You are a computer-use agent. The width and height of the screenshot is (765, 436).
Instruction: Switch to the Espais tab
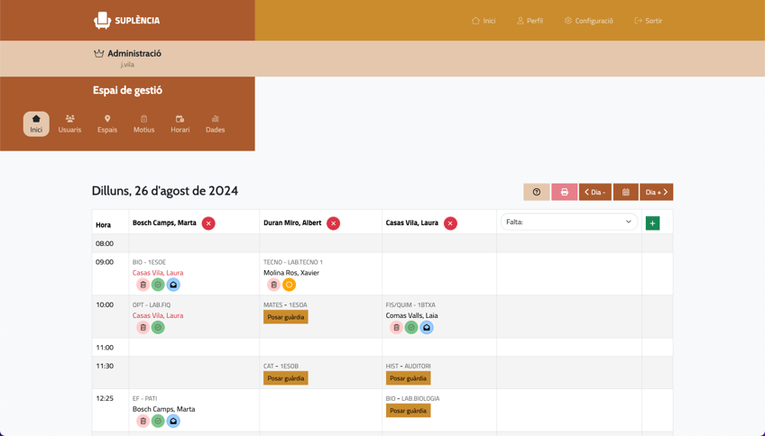pyautogui.click(x=107, y=123)
